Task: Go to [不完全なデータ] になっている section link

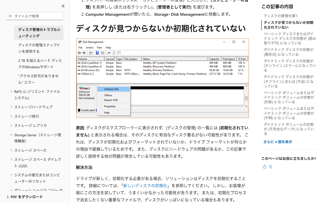Action: [x=289, y=129]
